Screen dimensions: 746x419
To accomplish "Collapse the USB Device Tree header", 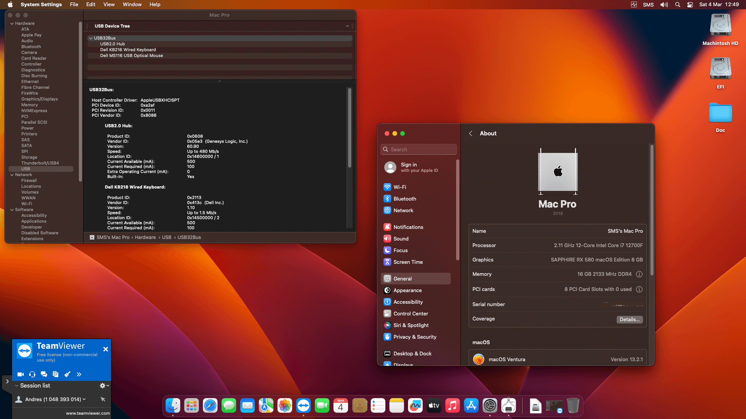I will [347, 26].
